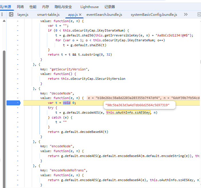201x188 pixels.
Task: Open the three-dot more options menu
Action: click(2, 14)
